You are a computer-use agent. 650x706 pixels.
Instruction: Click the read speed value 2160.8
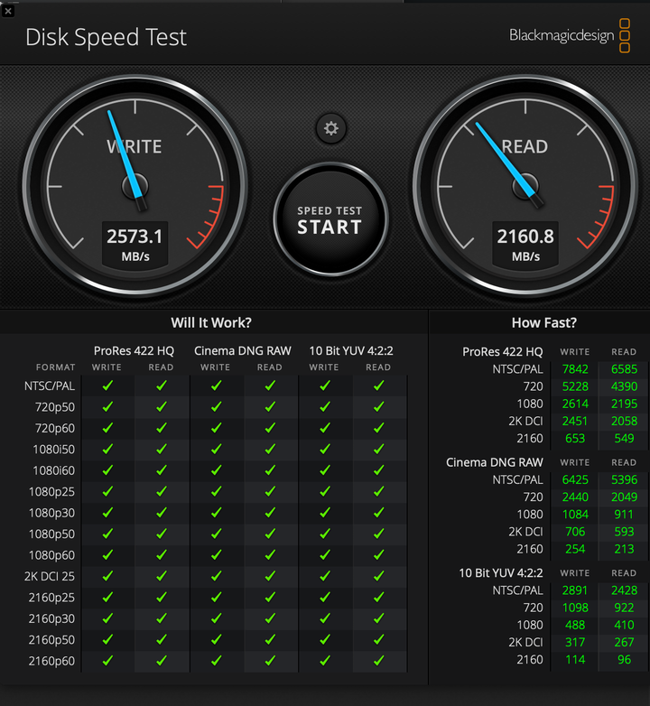tap(525, 237)
